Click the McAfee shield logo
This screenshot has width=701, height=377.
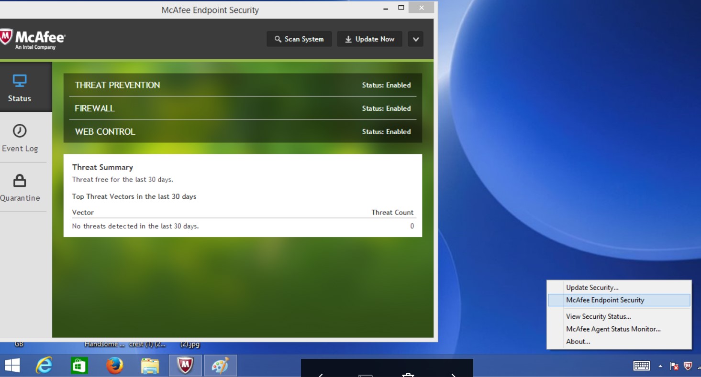pyautogui.click(x=6, y=38)
